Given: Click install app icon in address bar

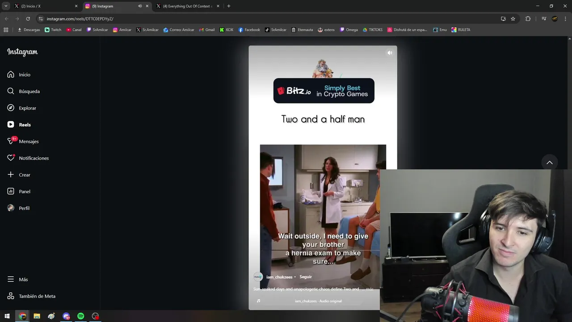Looking at the screenshot, I should [503, 19].
